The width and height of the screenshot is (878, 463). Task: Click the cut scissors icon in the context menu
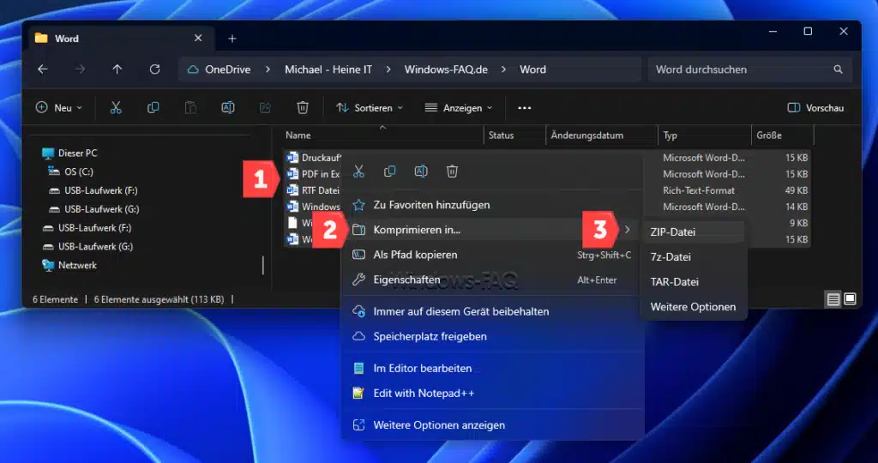pos(359,171)
